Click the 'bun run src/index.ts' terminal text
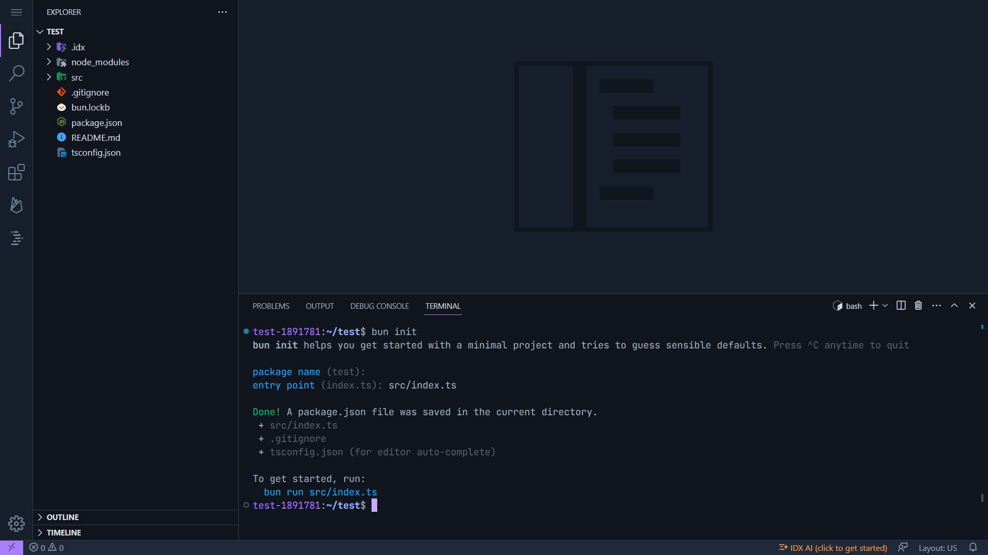The width and height of the screenshot is (988, 555). click(320, 492)
